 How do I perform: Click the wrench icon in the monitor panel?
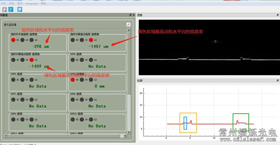coord(128,24)
